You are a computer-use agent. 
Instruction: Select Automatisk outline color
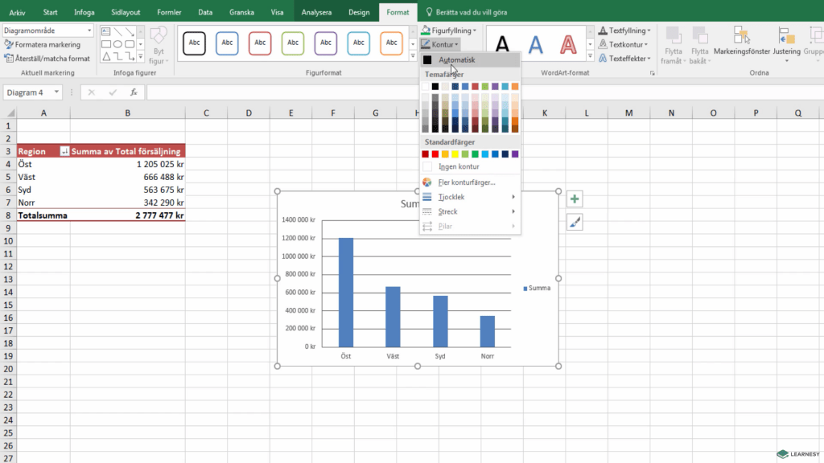[x=456, y=59]
